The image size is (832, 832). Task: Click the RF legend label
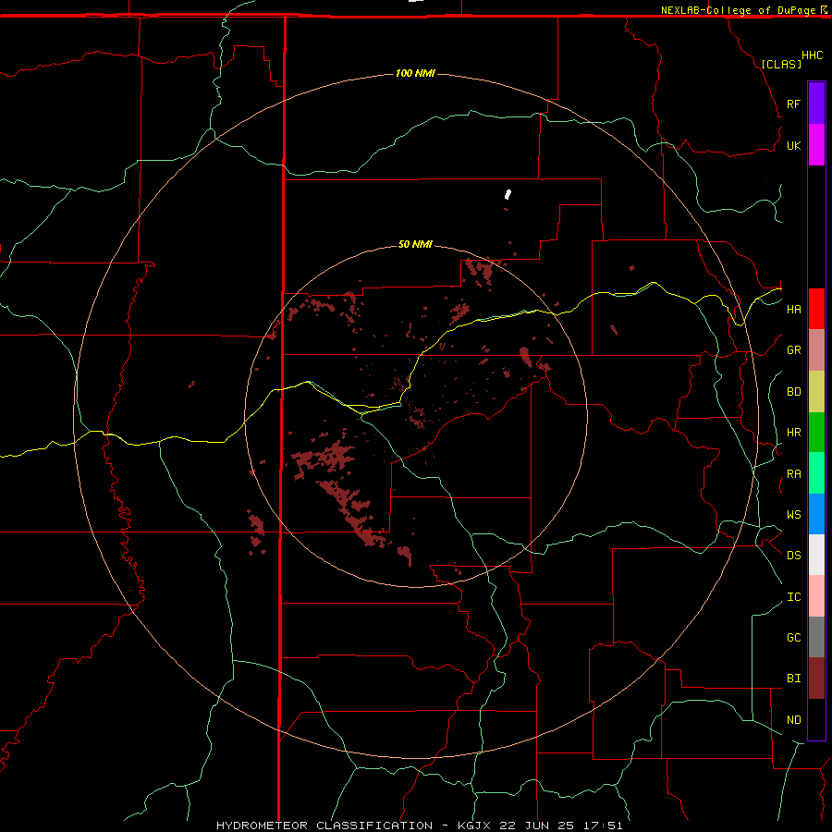pos(793,104)
